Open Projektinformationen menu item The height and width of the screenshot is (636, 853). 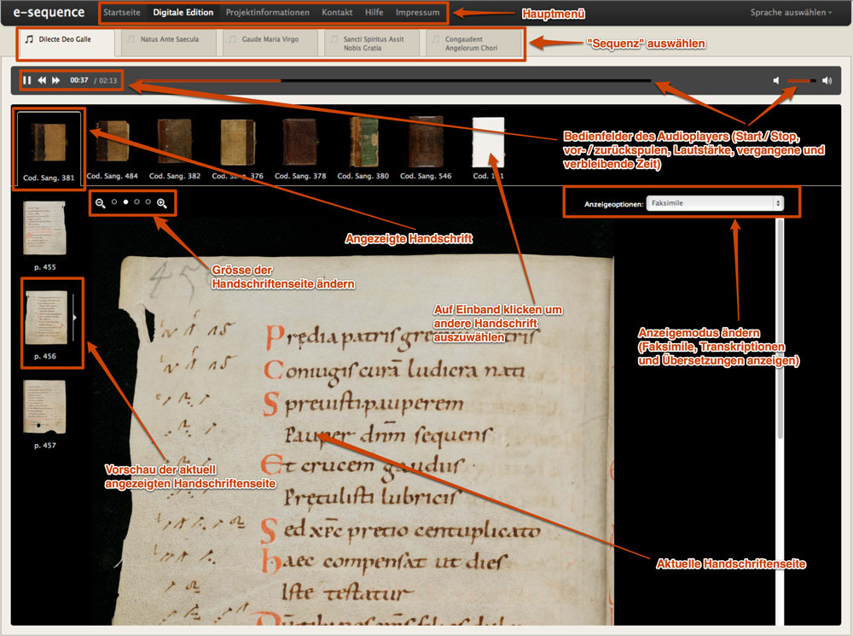coord(268,13)
